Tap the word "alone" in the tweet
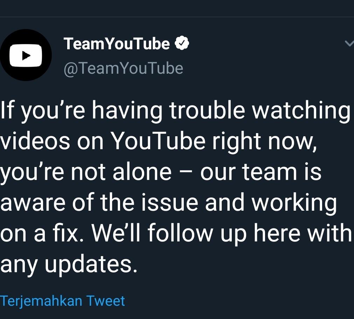The width and height of the screenshot is (354, 319). coord(142,172)
